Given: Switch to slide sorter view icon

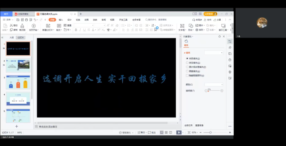Looking at the screenshot, I should pyautogui.click(x=166, y=133).
